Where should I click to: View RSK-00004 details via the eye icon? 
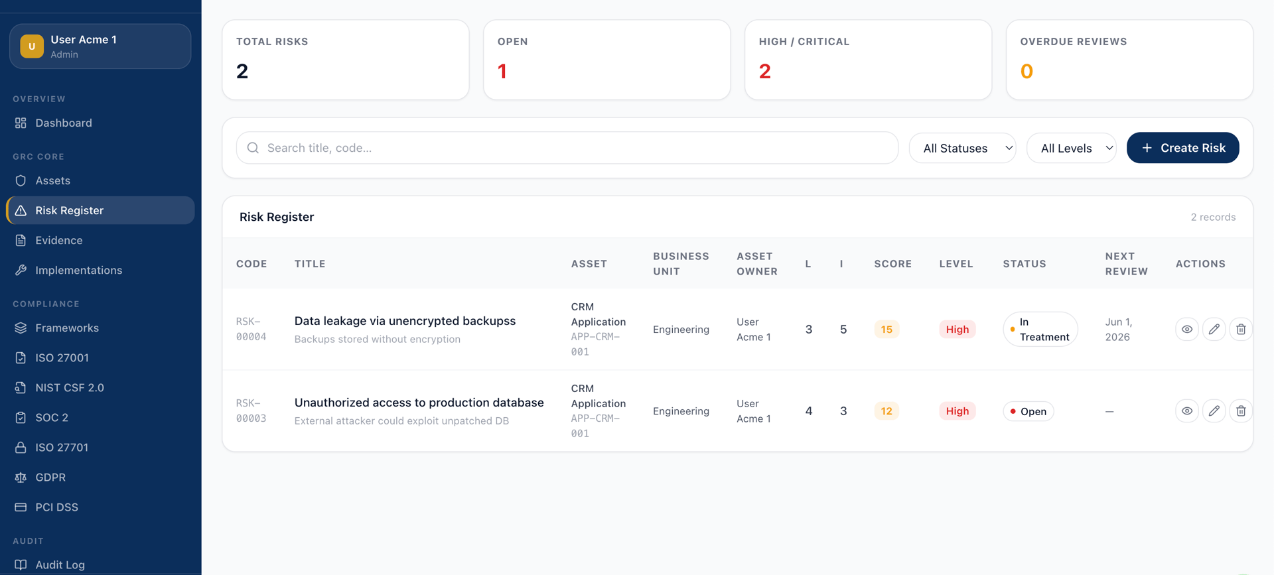point(1186,329)
